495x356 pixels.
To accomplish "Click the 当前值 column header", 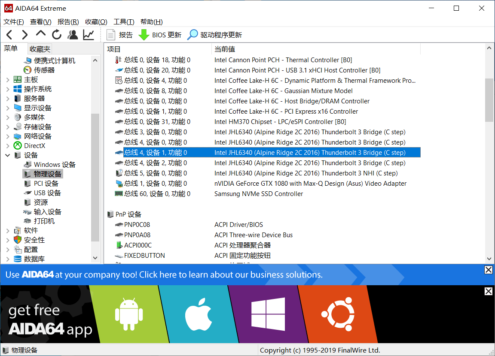I will (316, 49).
